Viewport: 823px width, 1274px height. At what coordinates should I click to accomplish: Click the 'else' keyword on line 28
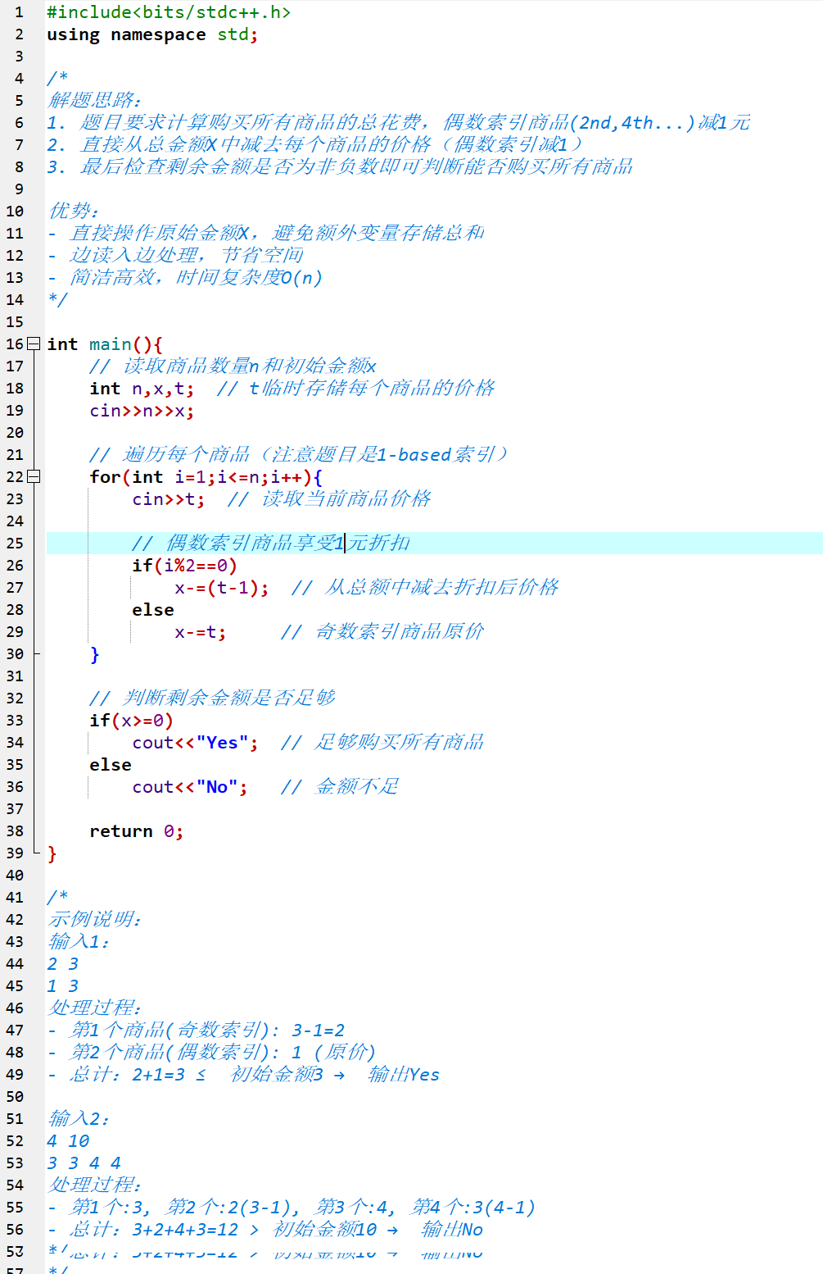coord(153,610)
